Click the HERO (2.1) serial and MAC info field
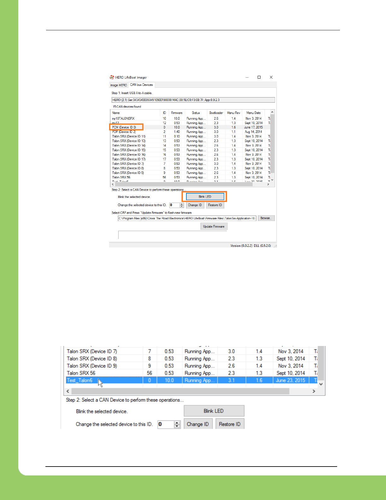 click(193, 100)
